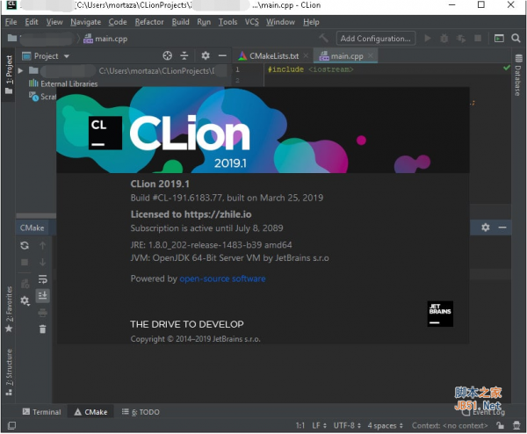Open CMake settings gear on left strip
This screenshot has height=434, width=527.
click(x=25, y=300)
